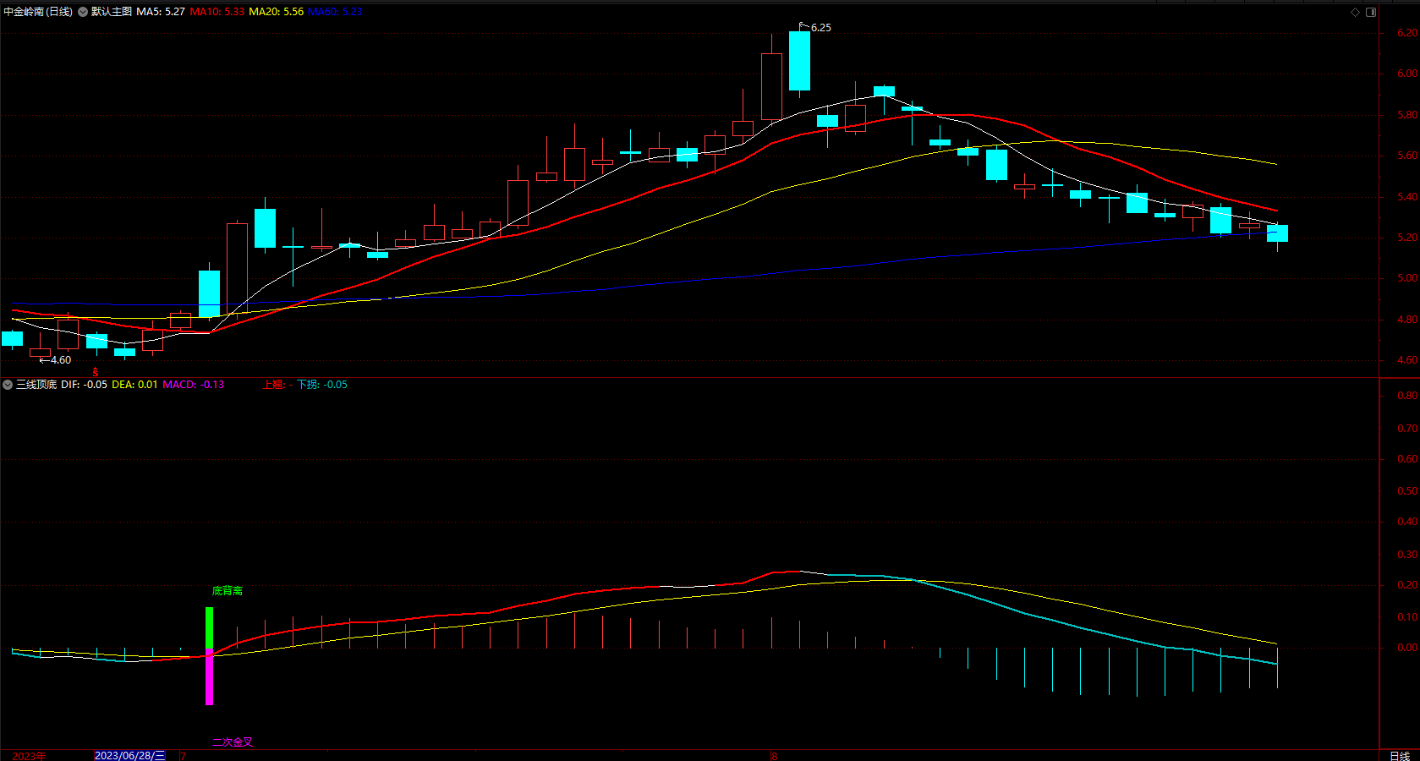Click the 中金岭南 (日线) stock title
The width and height of the screenshot is (1420, 761).
(38, 12)
